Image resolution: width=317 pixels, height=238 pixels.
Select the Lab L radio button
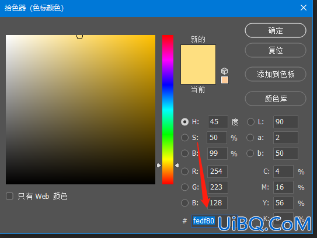[x=250, y=122]
